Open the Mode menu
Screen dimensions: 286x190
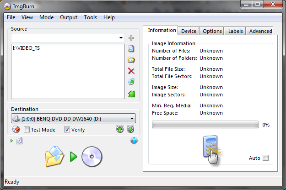[x=47, y=17]
